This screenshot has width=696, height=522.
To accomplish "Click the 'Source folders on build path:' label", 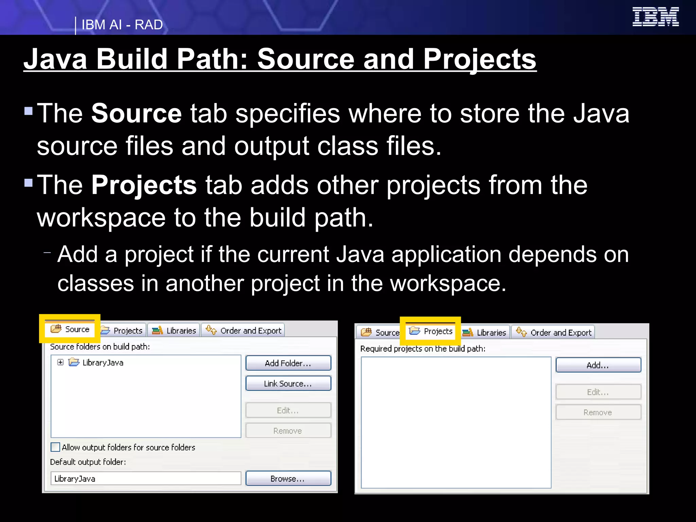I will click(100, 347).
